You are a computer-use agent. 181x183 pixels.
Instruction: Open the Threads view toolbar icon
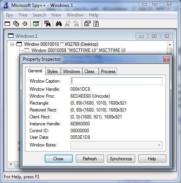25,24
